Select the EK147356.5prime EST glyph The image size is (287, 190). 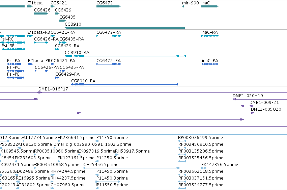pos(204,168)
